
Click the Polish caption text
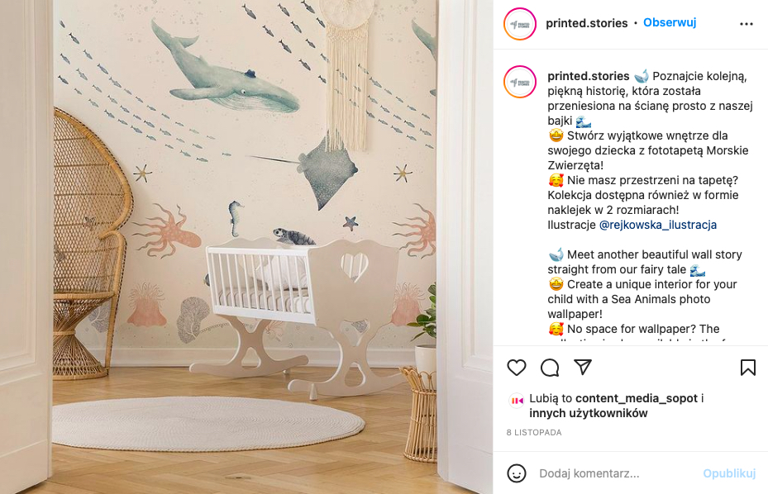click(650, 150)
